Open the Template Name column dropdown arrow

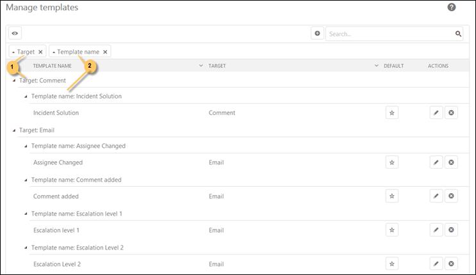201,66
